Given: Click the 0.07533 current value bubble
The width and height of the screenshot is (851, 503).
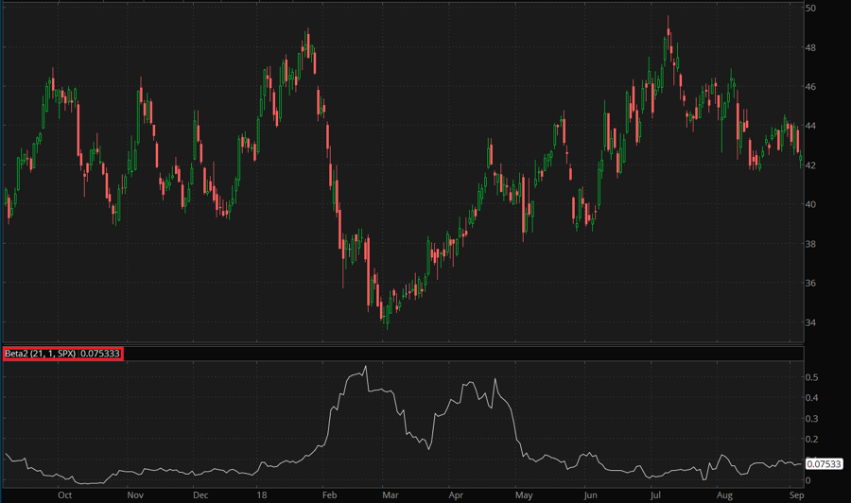Looking at the screenshot, I should (x=822, y=463).
